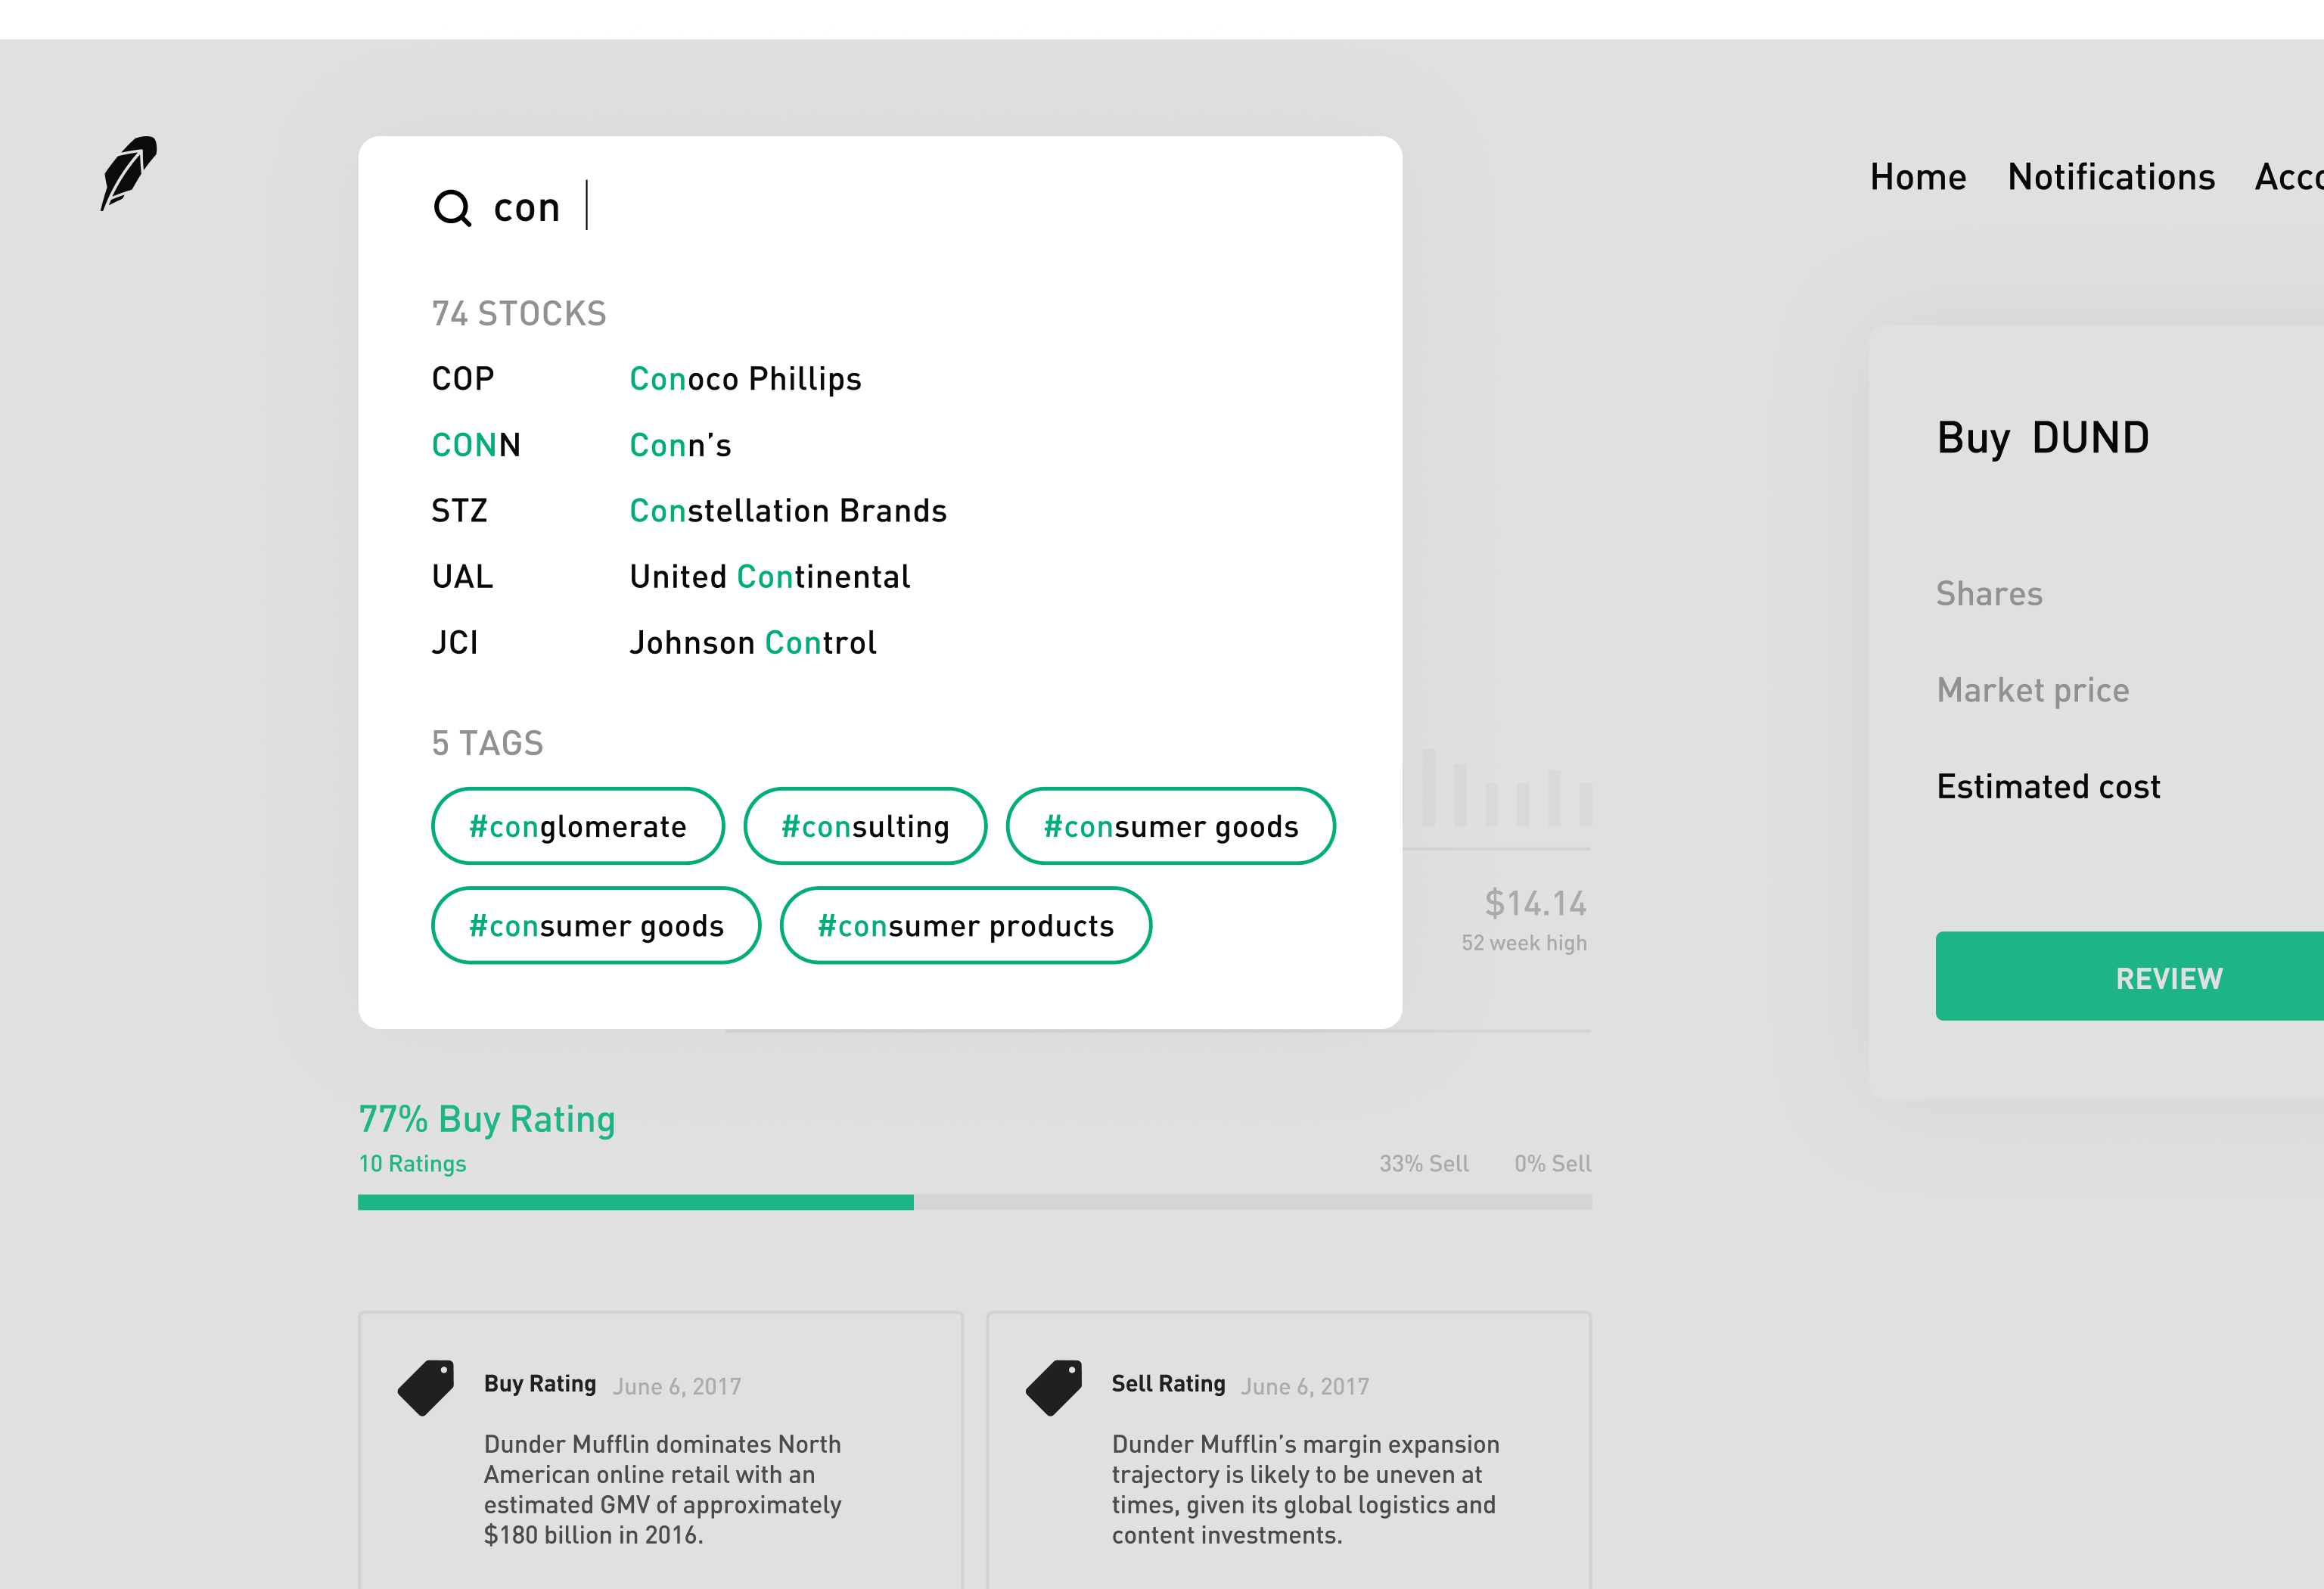The width and height of the screenshot is (2324, 1589).
Task: Click the 33% Sell label
Action: pyautogui.click(x=1424, y=1164)
